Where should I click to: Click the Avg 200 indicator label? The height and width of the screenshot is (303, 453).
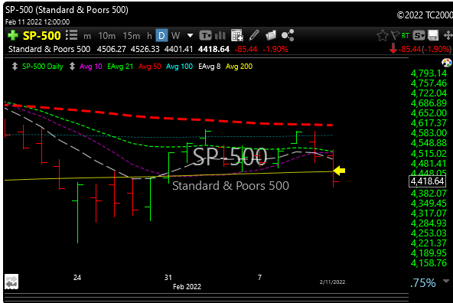tap(239, 67)
